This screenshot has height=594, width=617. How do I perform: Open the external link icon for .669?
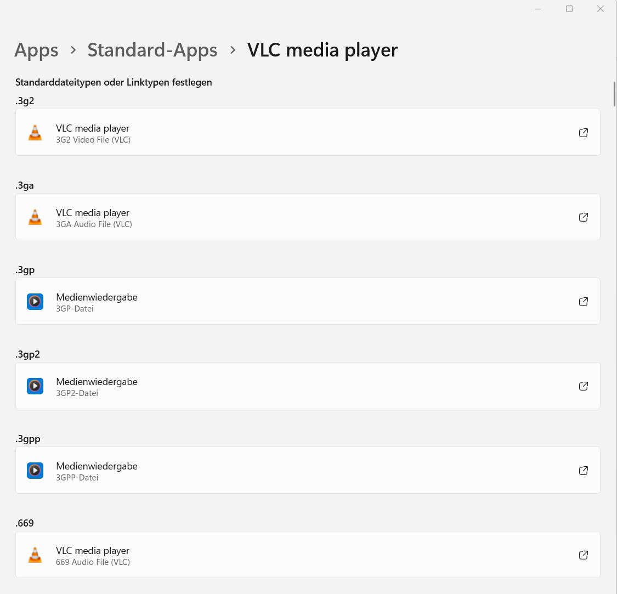(584, 555)
